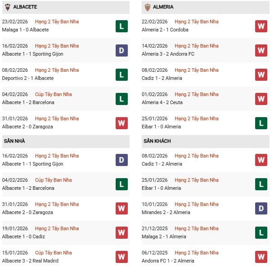Open the Albacete 1-0 Cadiz match row
The width and height of the screenshot is (270, 267).
pos(23,236)
